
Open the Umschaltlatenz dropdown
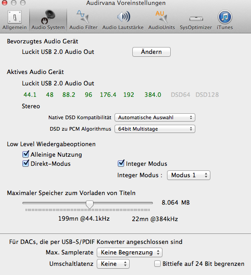pyautogui.click(x=113, y=264)
